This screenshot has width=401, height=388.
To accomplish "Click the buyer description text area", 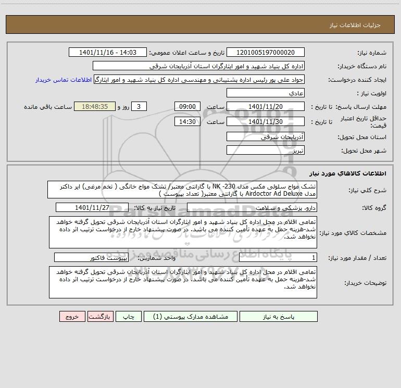I will click(x=183, y=282).
